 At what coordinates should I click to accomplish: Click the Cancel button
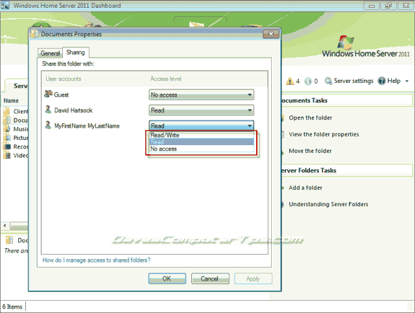click(x=210, y=279)
